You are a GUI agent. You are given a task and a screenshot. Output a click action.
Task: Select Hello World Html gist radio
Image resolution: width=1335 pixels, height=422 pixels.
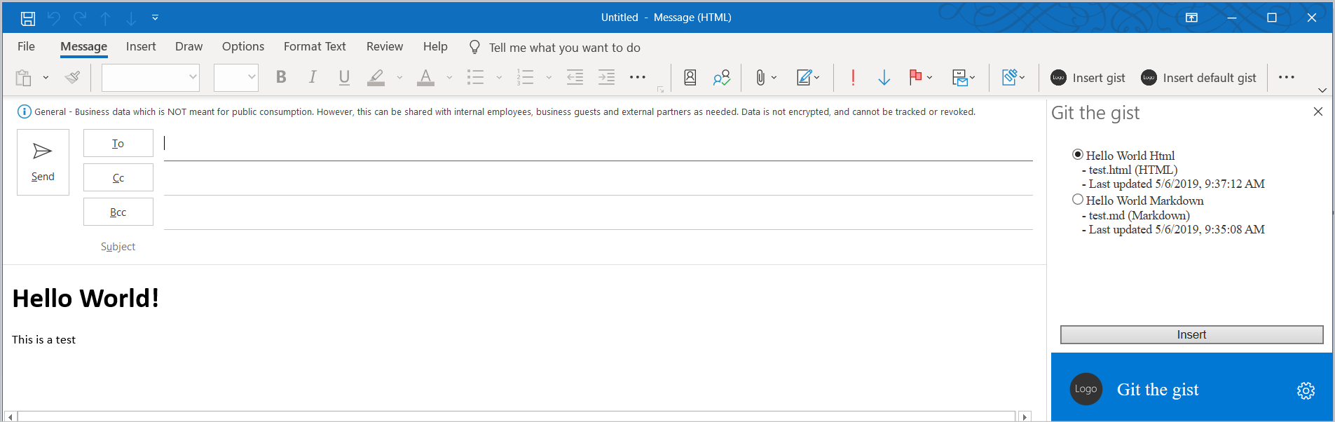[1078, 154]
